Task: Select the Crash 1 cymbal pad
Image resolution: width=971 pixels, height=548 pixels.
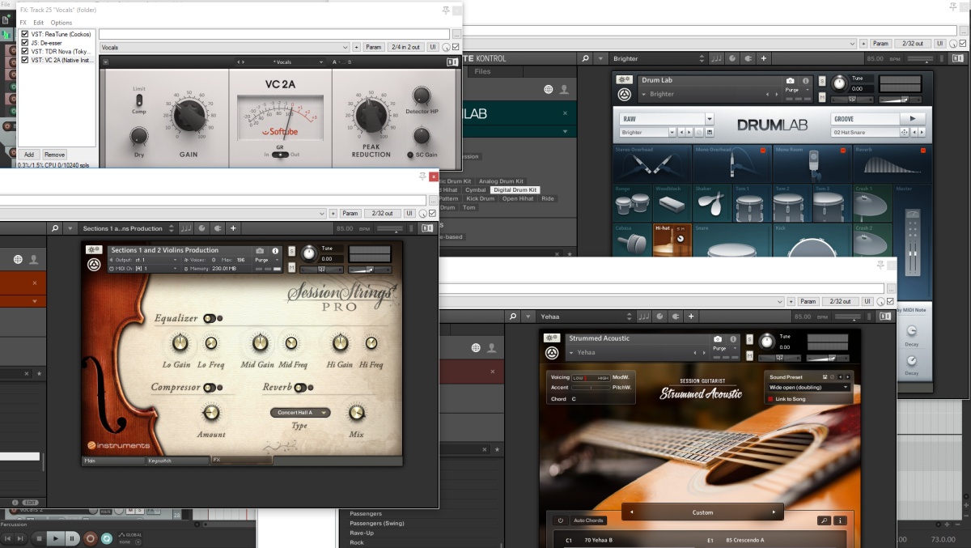Action: point(873,203)
